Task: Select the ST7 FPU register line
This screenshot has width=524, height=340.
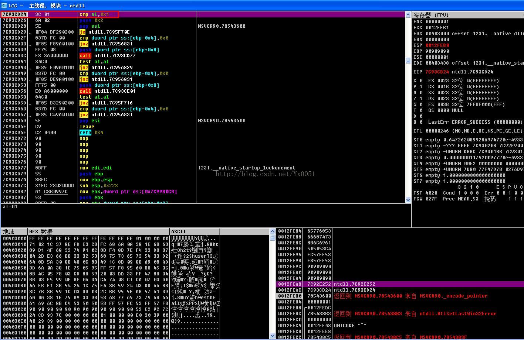Action: pyautogui.click(x=459, y=181)
